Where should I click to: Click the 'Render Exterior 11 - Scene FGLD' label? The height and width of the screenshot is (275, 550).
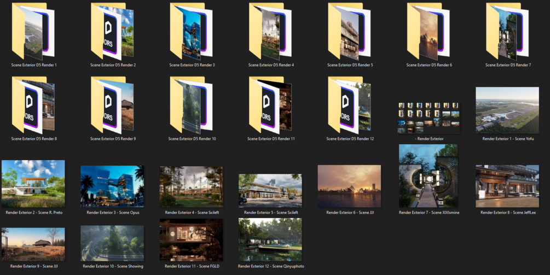(192, 266)
